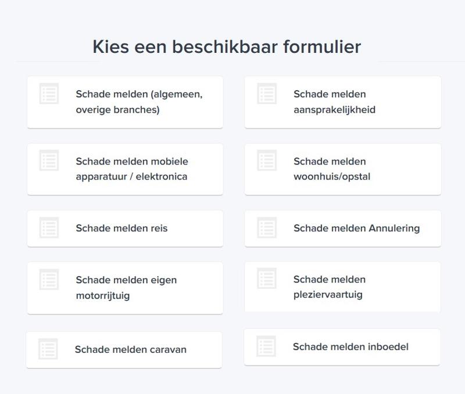Click form icon next to aansprakelijkheid
The height and width of the screenshot is (394, 465).
click(267, 94)
